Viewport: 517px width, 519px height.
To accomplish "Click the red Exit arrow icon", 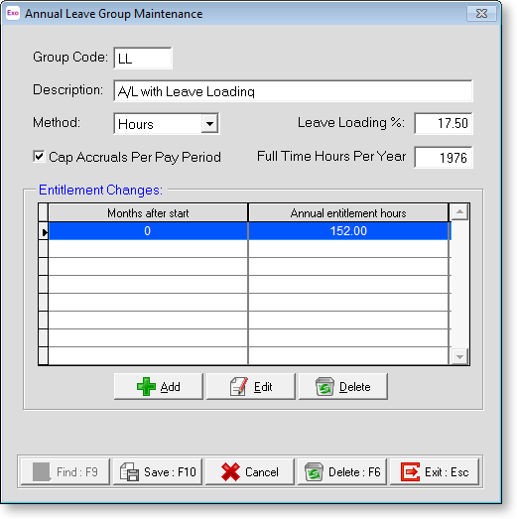I will (x=411, y=471).
